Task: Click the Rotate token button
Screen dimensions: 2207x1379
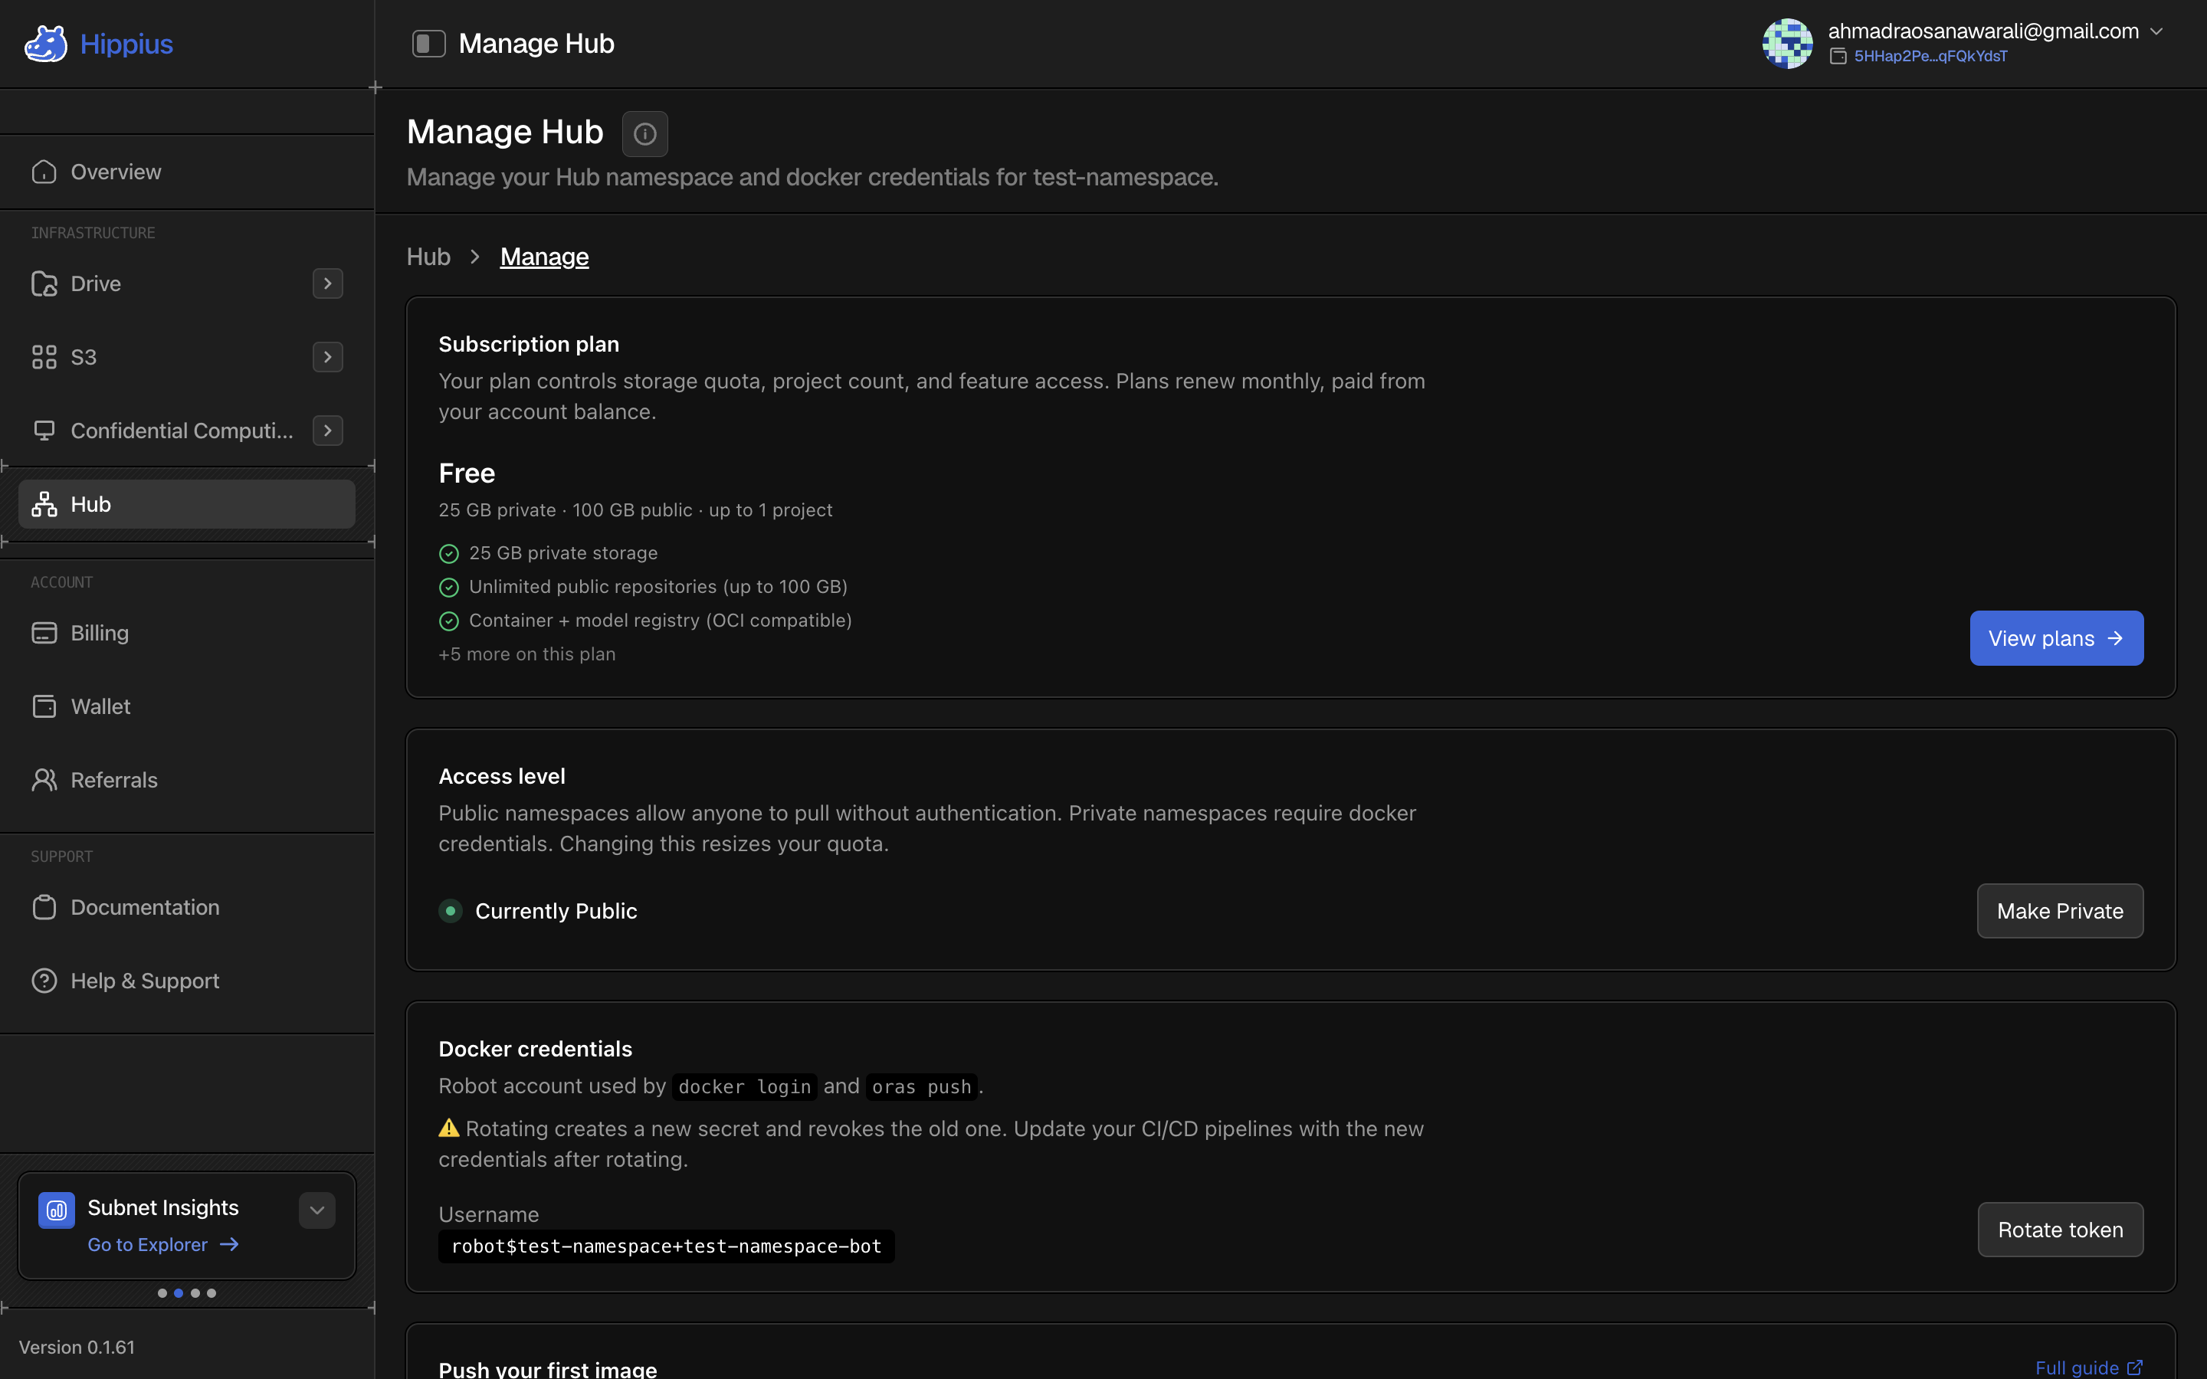Action: click(2059, 1230)
